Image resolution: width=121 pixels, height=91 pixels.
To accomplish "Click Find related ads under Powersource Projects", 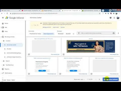I will coord(52,74).
